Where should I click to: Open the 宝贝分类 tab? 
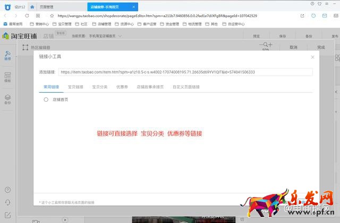pyautogui.click(x=99, y=86)
